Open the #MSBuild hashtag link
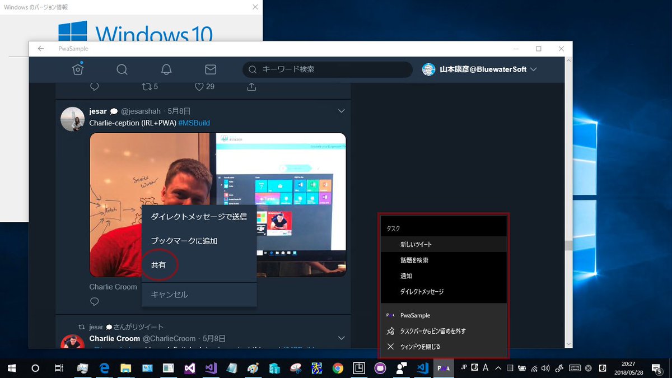The width and height of the screenshot is (672, 378). point(194,123)
